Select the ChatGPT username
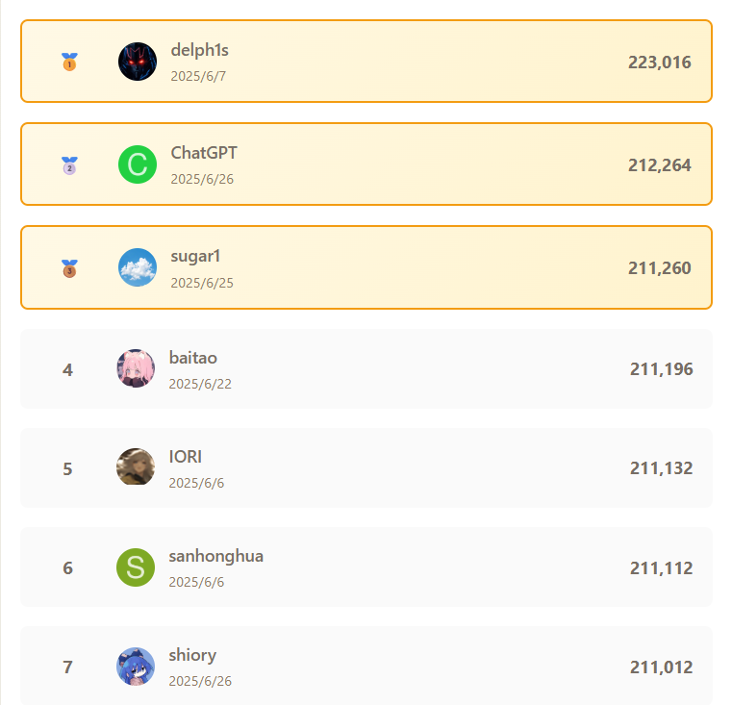 pos(204,153)
